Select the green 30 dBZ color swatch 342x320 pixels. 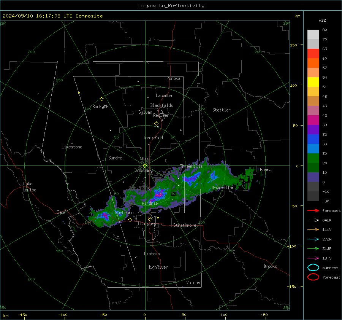click(313, 158)
